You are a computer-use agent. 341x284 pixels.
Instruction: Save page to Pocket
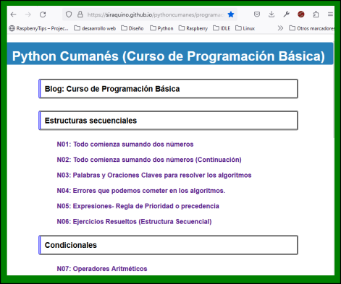click(257, 14)
